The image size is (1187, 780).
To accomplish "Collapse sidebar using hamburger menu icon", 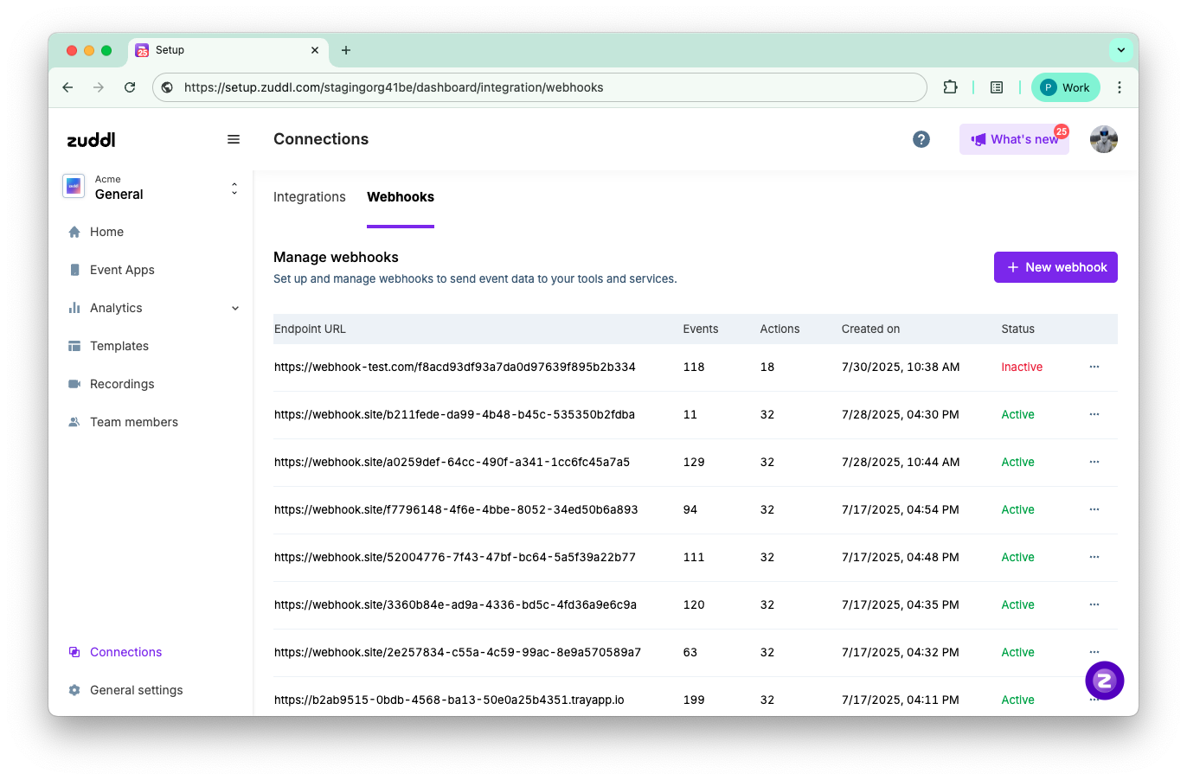I will coord(234,139).
